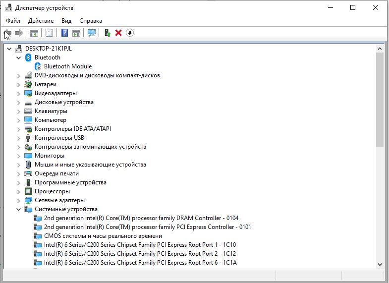Click the Видеоадаптеры display adapter icon
389x283 pixels.
(28, 93)
